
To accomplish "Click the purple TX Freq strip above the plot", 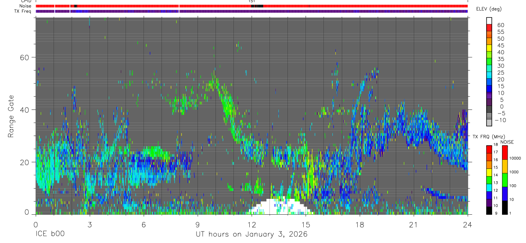I will [x=251, y=11].
